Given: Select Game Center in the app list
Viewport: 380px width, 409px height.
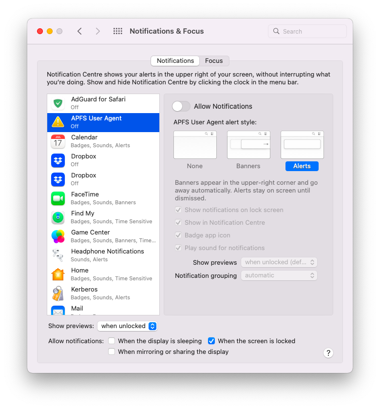Looking at the screenshot, I should pyautogui.click(x=103, y=236).
